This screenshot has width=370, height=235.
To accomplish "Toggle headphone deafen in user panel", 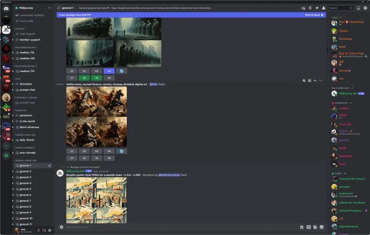I will [44, 230].
